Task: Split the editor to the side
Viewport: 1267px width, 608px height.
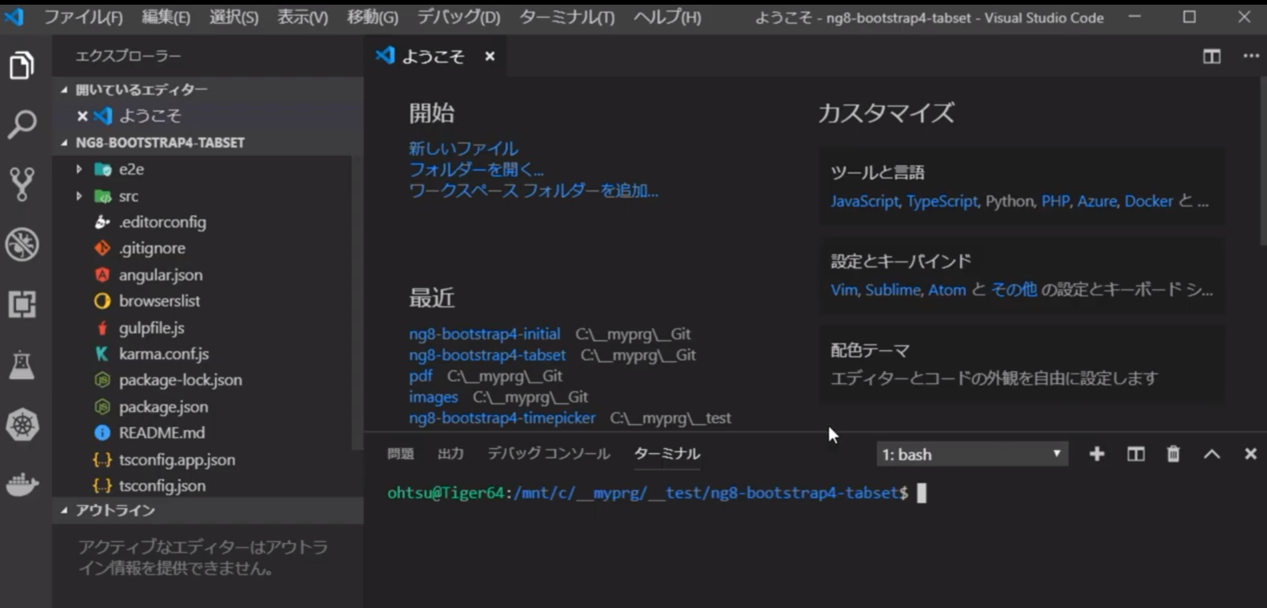Action: [x=1212, y=57]
